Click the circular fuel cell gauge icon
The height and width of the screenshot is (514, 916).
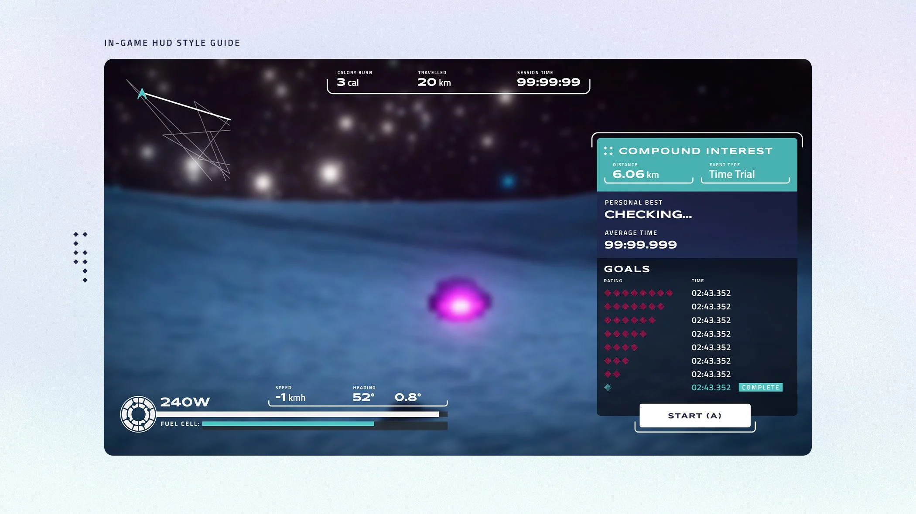pyautogui.click(x=138, y=414)
